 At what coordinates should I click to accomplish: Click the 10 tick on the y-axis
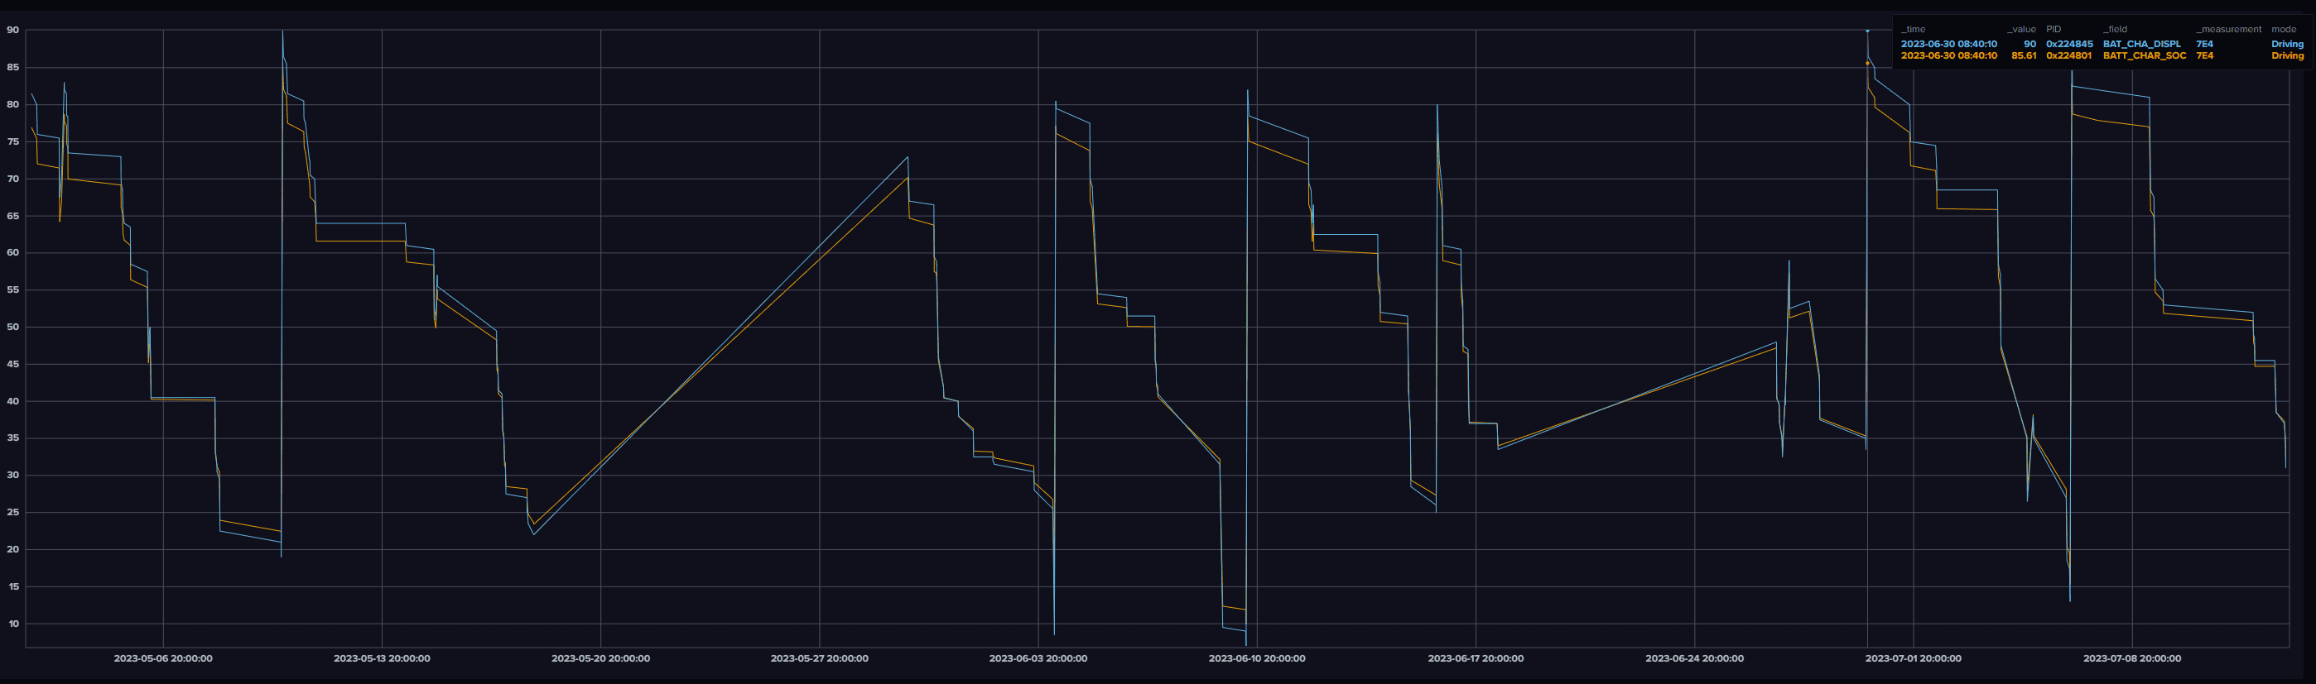coord(12,624)
